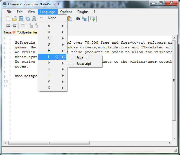Expand the X language submenu
Viewport: 180px width, 155px height.
pos(52,88)
